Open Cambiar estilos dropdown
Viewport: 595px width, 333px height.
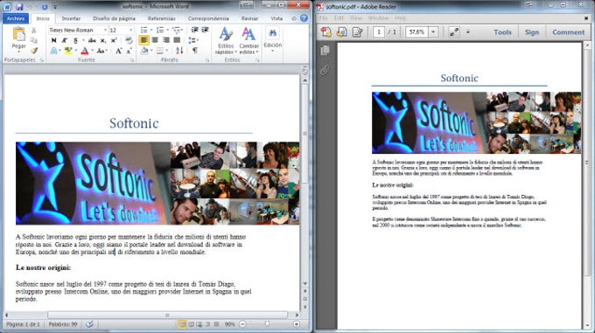click(x=248, y=40)
